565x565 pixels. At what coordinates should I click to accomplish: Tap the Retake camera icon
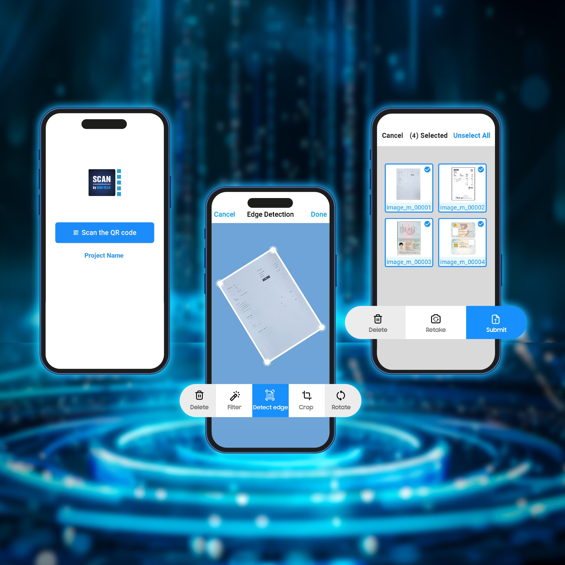click(436, 320)
